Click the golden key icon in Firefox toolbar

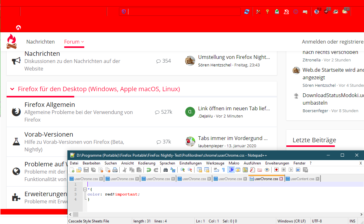[268, 12]
